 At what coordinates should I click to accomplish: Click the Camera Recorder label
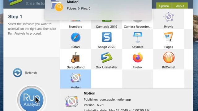pos(137,27)
